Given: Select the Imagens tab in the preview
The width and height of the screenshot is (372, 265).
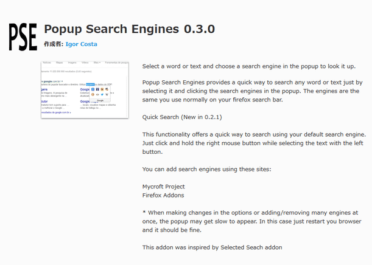Looking at the screenshot, I should click(x=72, y=63).
